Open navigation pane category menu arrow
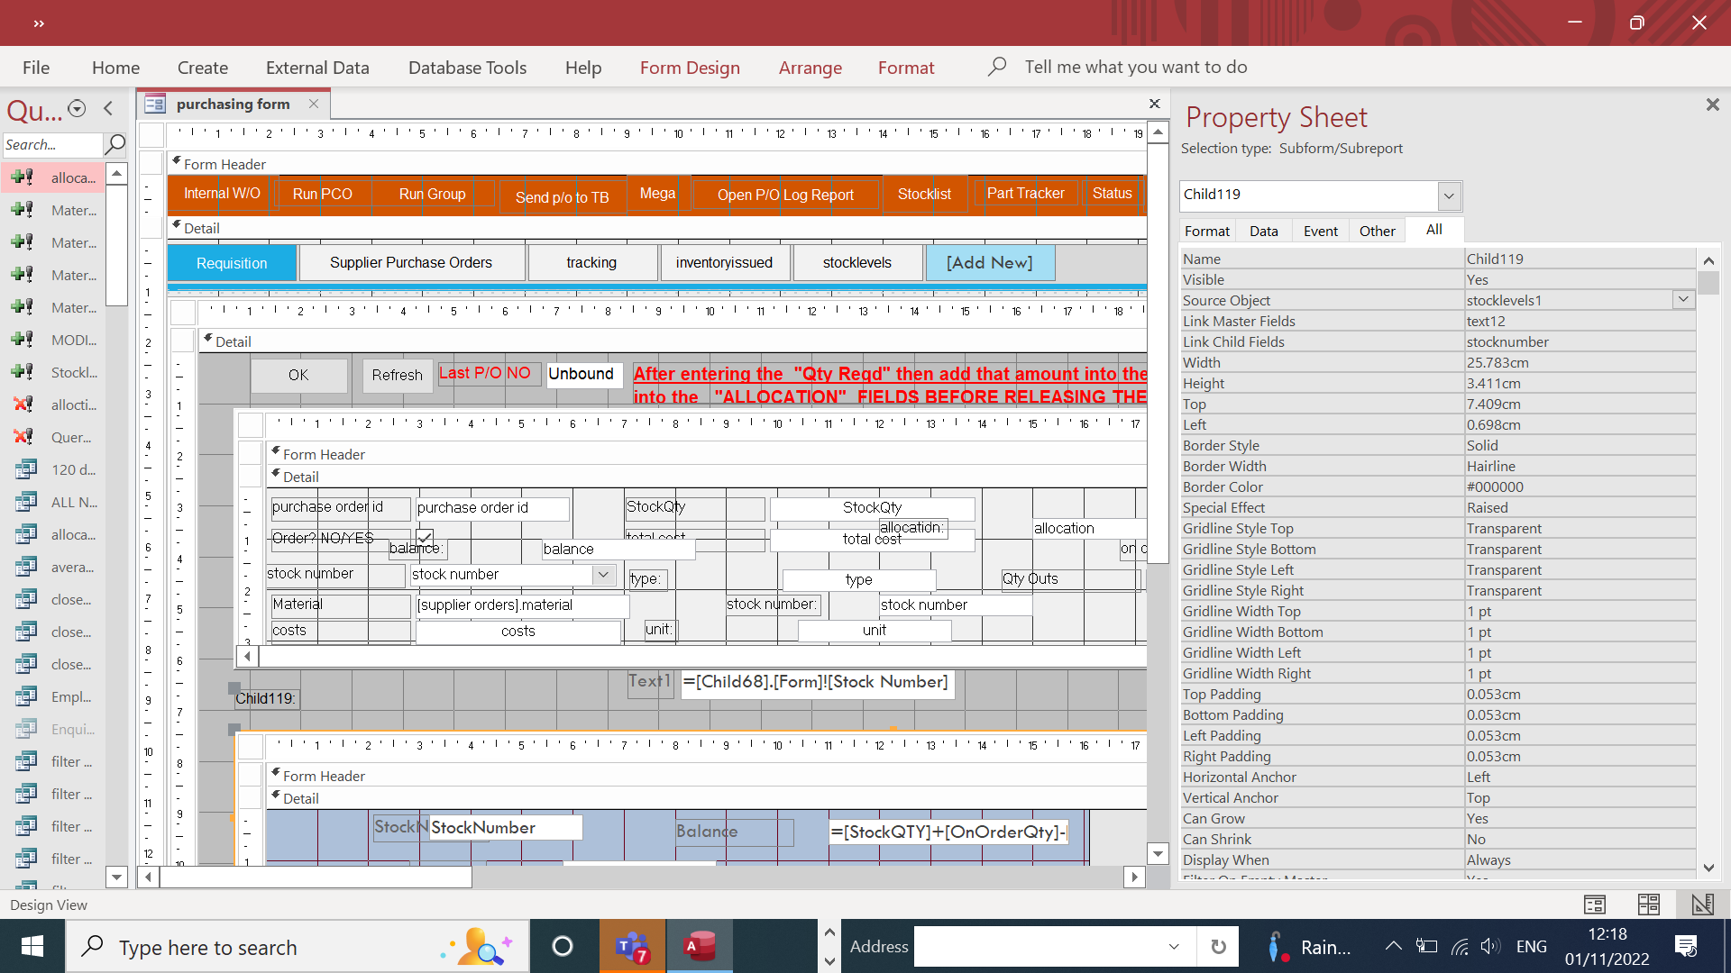The image size is (1731, 973). (x=78, y=109)
